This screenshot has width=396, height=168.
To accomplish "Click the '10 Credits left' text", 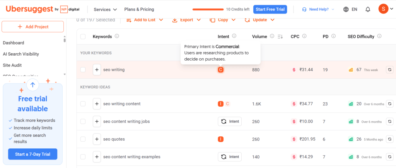I will coord(238,9).
